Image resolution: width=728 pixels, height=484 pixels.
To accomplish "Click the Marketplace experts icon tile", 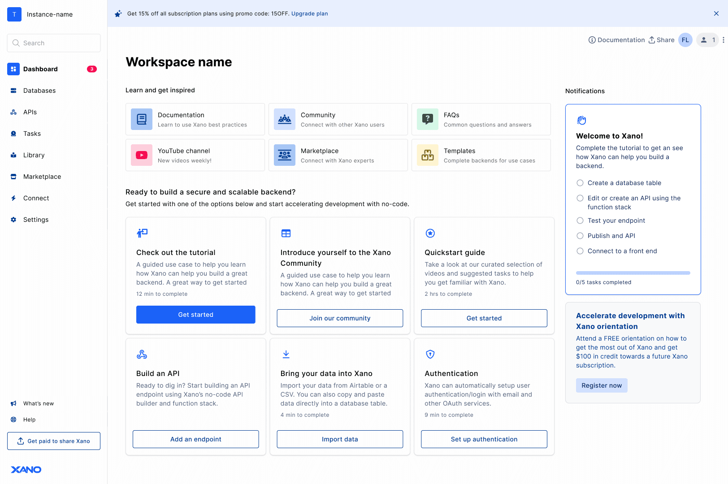I will pyautogui.click(x=285, y=155).
